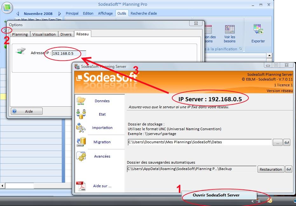Image resolution: width=296 pixels, height=206 pixels.
Task: Select the Réseau tab in Options
Action: pyautogui.click(x=82, y=34)
